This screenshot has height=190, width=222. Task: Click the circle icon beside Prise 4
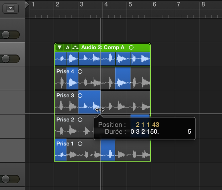[x=80, y=71]
